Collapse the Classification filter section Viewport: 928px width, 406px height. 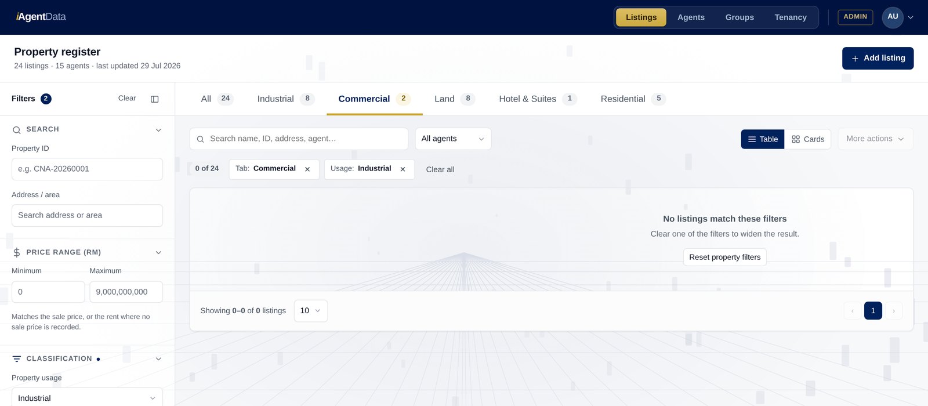158,359
